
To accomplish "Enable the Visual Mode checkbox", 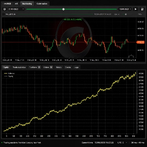I will pos(4,14).
